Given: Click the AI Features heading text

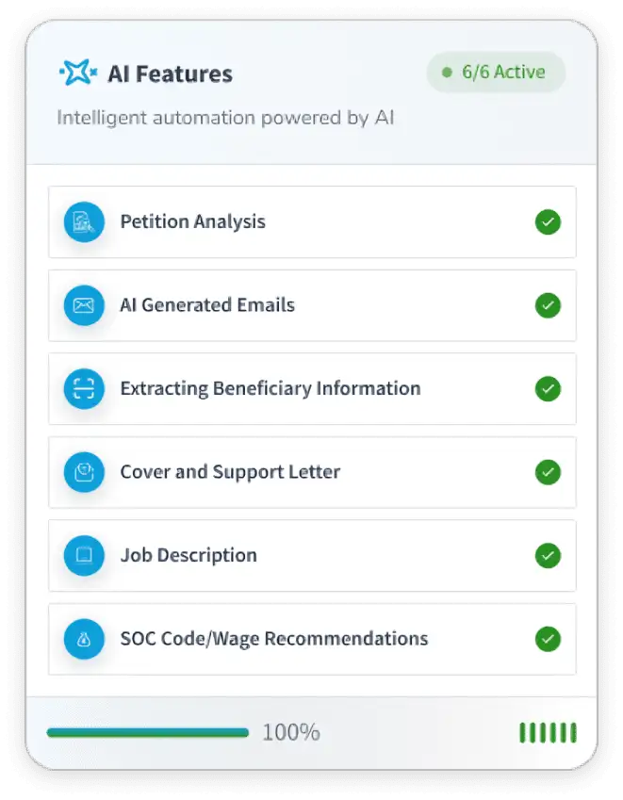Looking at the screenshot, I should pos(170,73).
